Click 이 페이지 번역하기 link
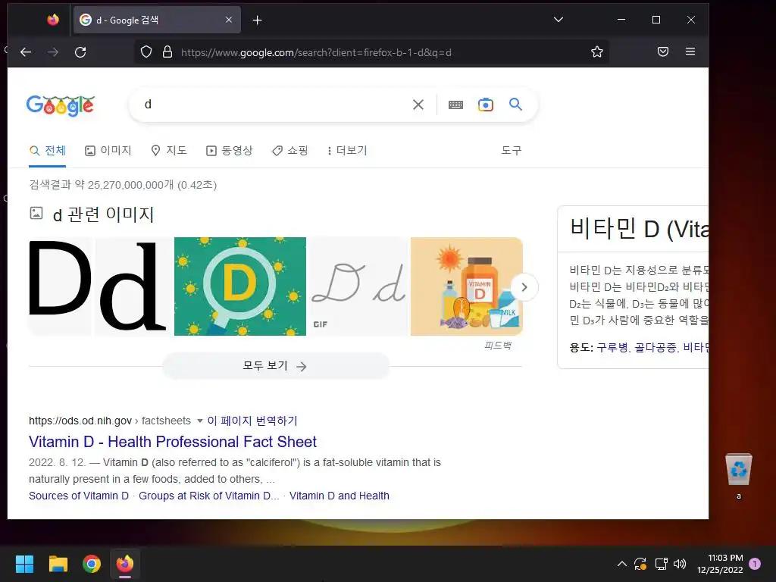The width and height of the screenshot is (776, 582). click(252, 421)
